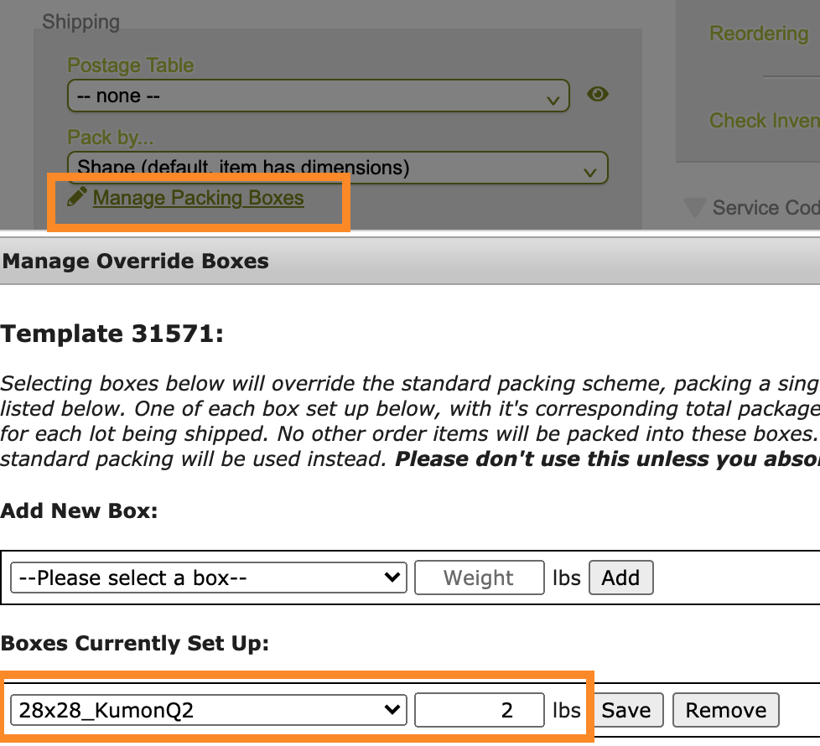Click the Postage Table field label
Image resolution: width=820 pixels, height=746 pixels.
(x=130, y=65)
